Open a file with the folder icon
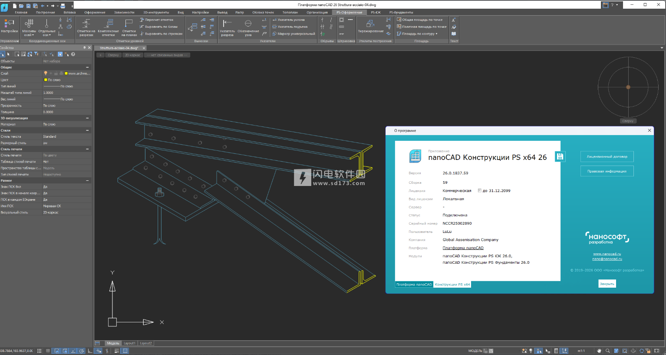Viewport: 666px width, 355px height. pos(21,6)
